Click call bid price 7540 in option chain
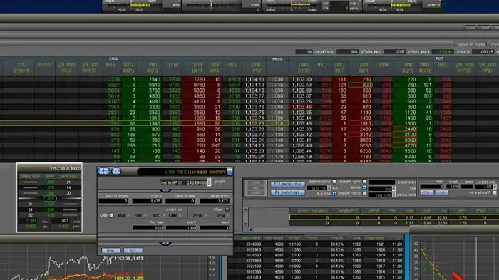 155,79
